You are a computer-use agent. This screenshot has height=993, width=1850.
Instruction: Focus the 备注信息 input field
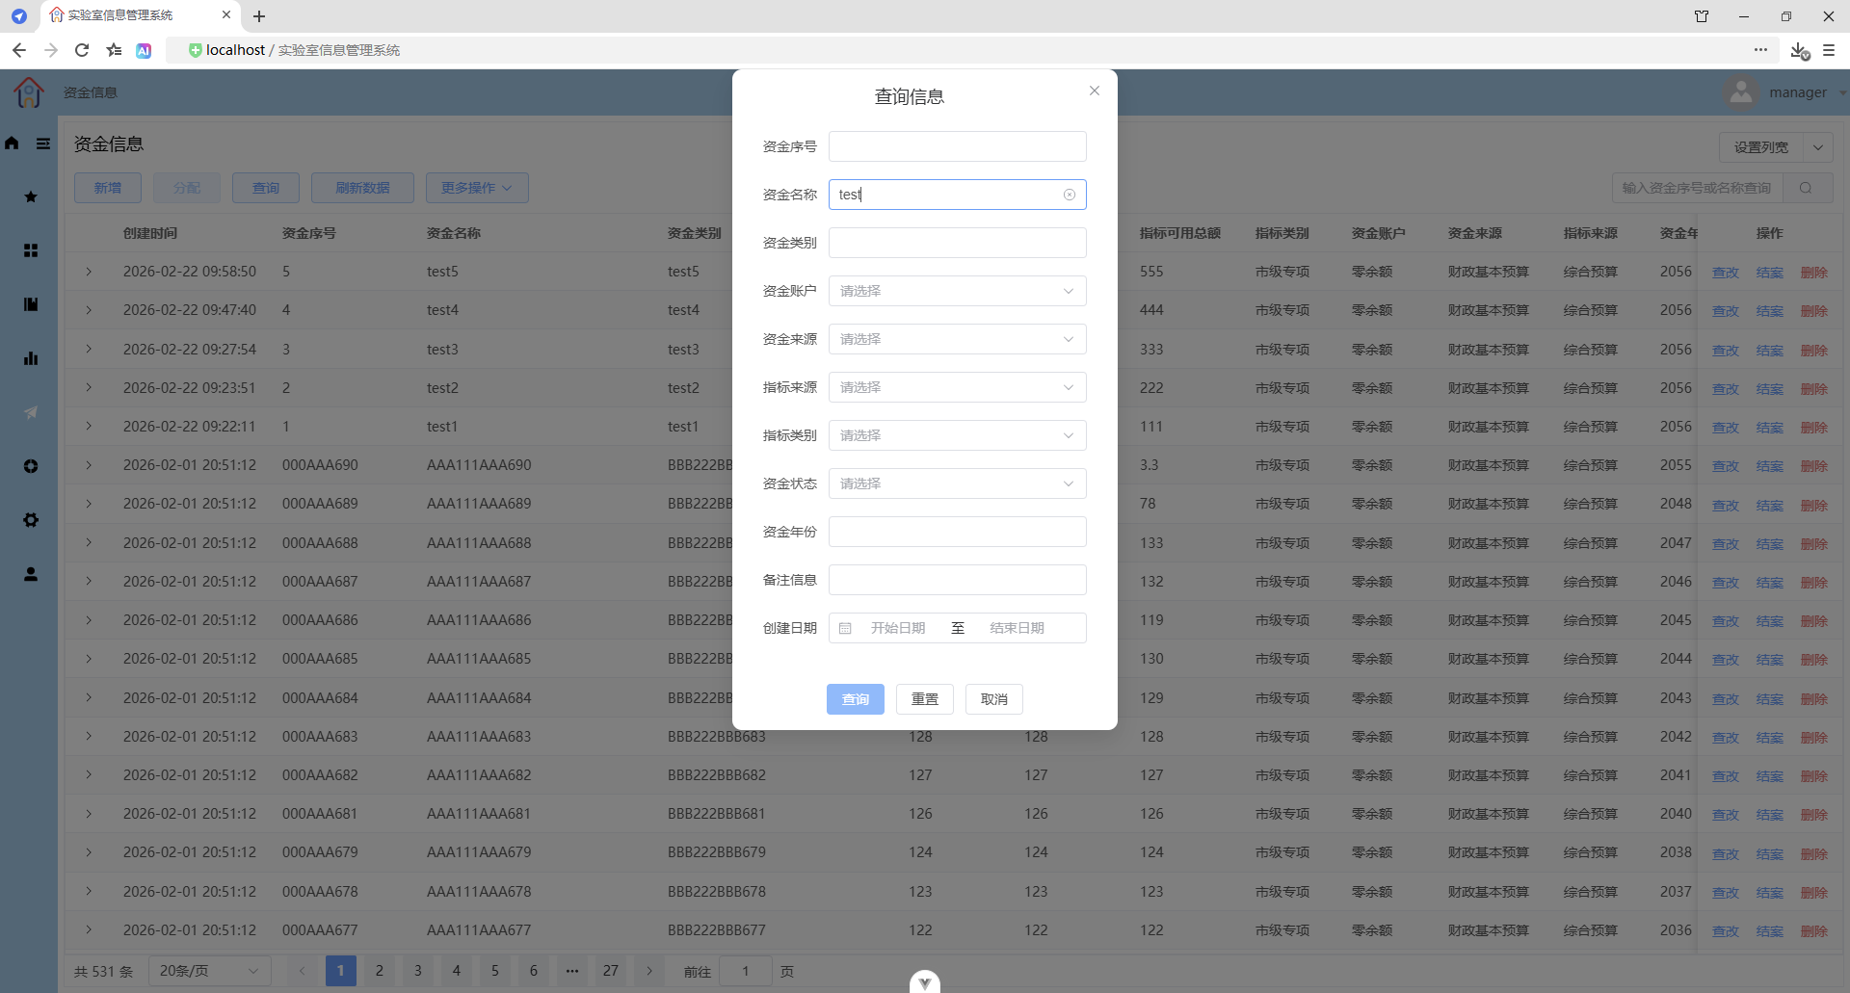point(958,580)
